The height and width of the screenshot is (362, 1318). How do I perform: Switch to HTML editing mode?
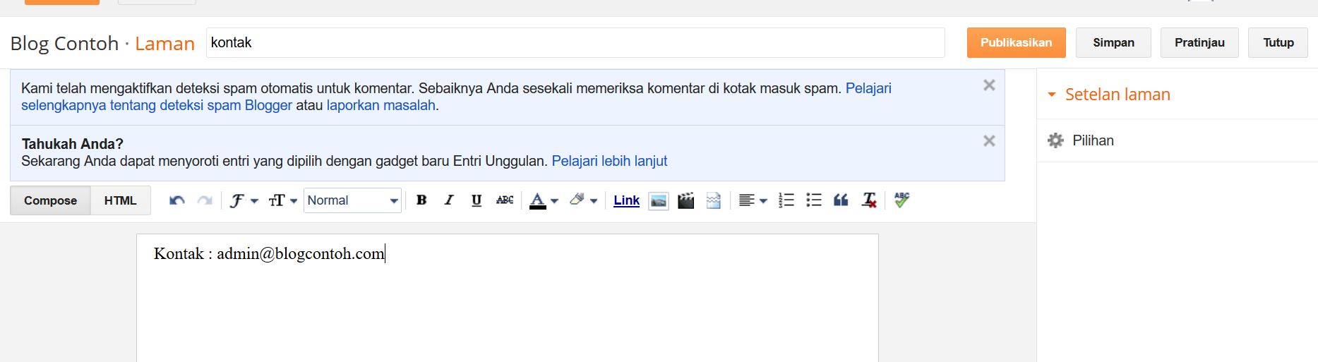[121, 200]
